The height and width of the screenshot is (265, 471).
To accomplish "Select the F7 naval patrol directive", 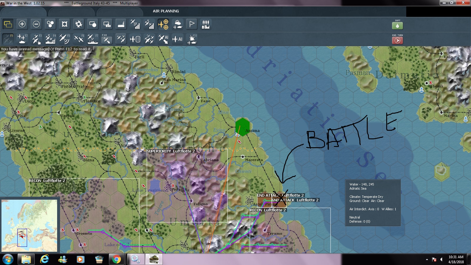I will [93, 39].
